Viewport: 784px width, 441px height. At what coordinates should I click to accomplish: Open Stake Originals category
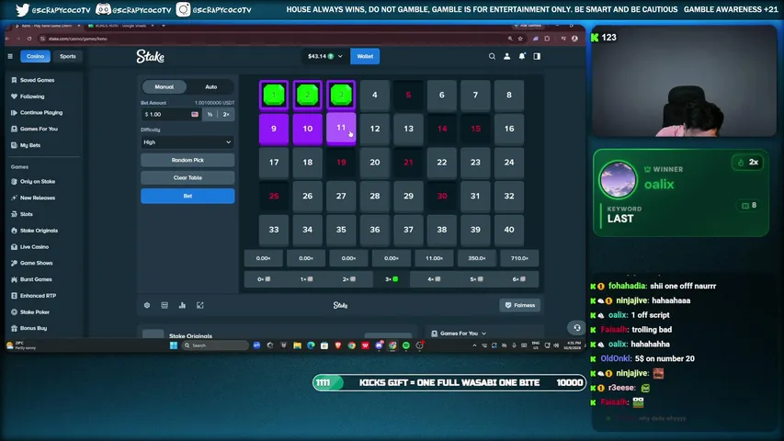pos(39,231)
